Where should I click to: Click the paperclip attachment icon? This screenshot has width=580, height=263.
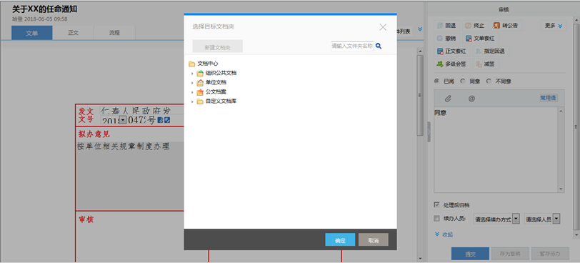point(448,99)
